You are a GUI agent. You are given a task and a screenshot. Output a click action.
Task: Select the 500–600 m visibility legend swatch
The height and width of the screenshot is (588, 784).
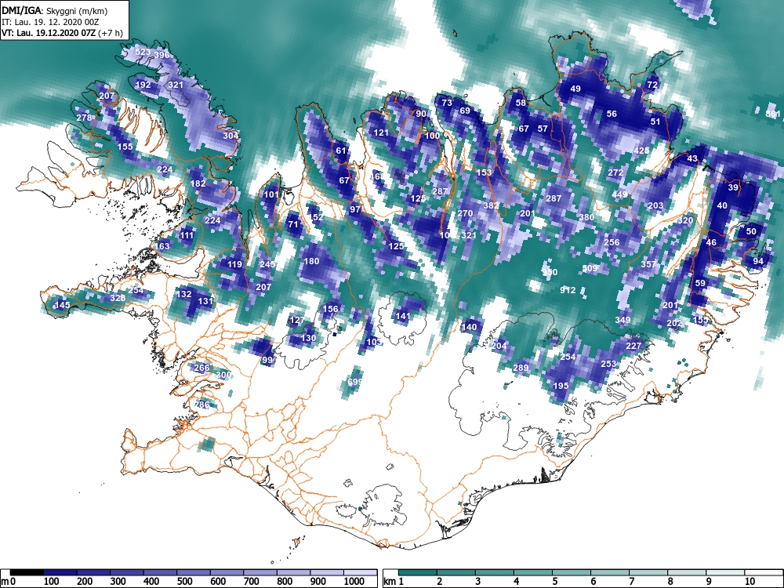pyautogui.click(x=194, y=572)
